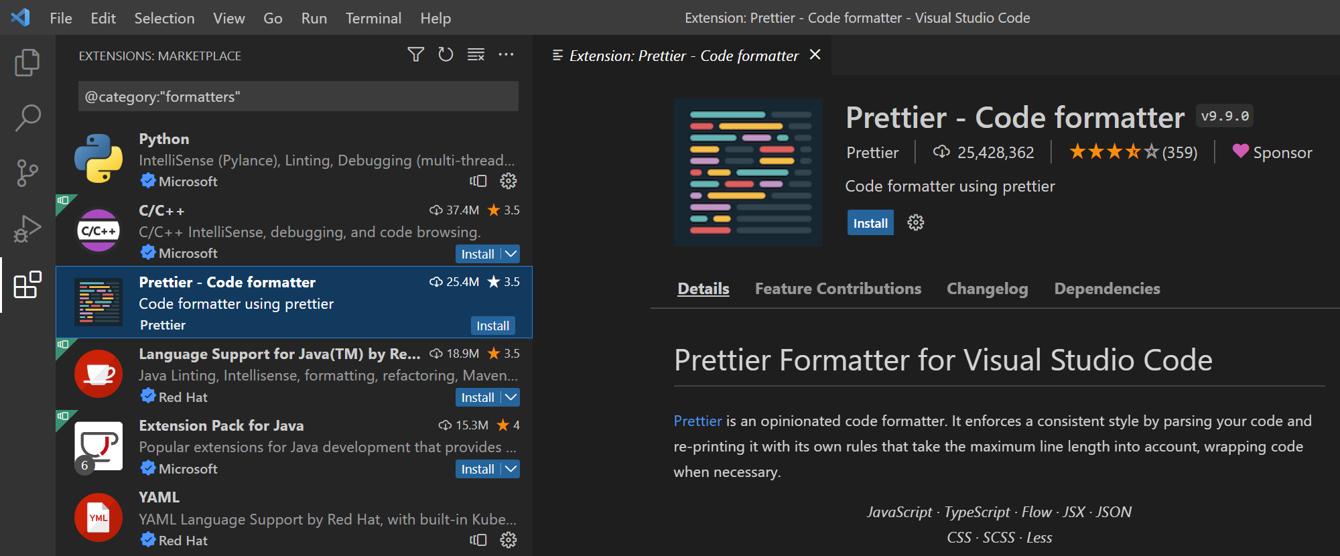This screenshot has width=1340, height=556.
Task: Expand Language Support for Java Install dropdown
Action: click(x=511, y=397)
